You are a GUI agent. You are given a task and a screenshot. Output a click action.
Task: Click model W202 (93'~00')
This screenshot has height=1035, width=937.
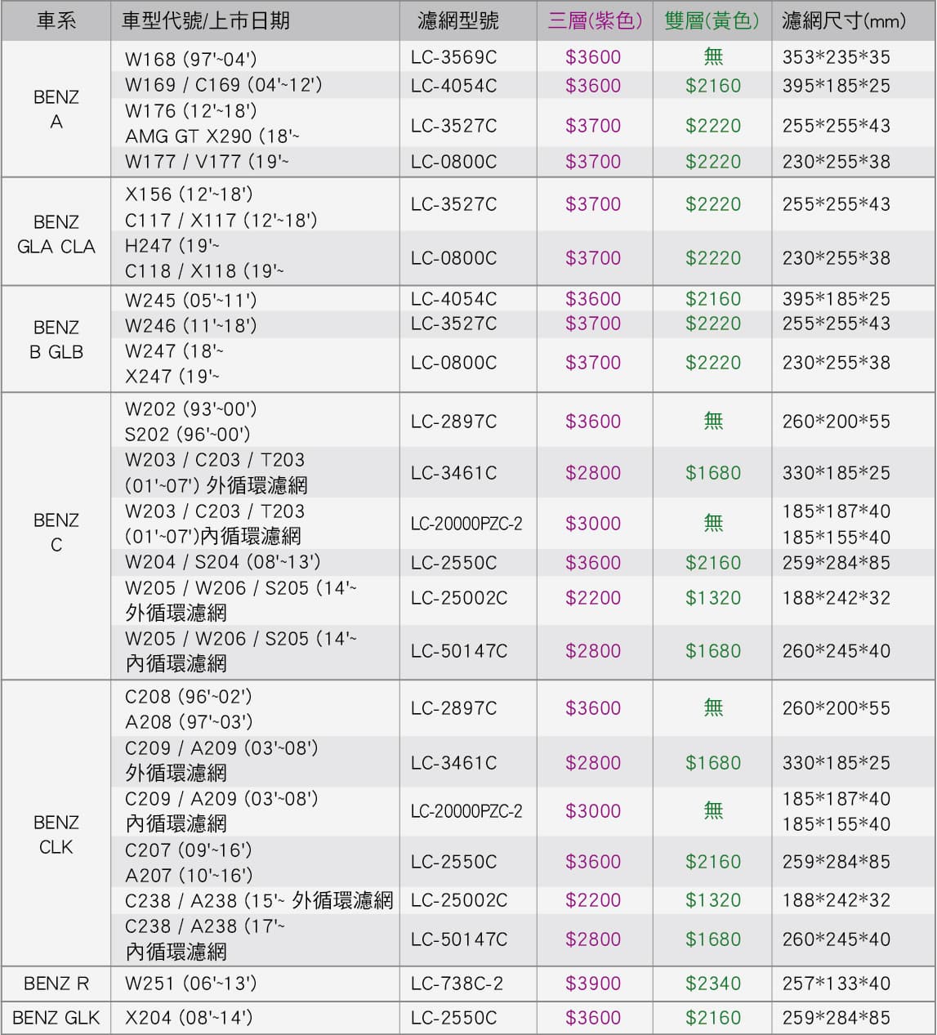click(x=190, y=408)
